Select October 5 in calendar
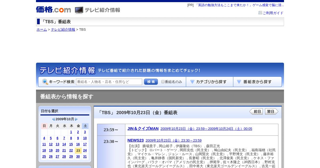The height and width of the screenshot is (168, 320). [51, 138]
